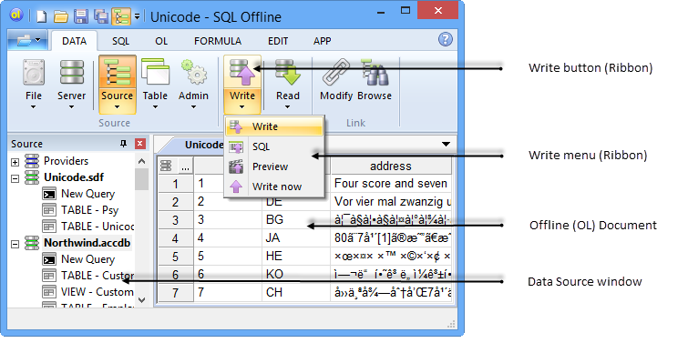Click the Save disk icon

tap(81, 16)
